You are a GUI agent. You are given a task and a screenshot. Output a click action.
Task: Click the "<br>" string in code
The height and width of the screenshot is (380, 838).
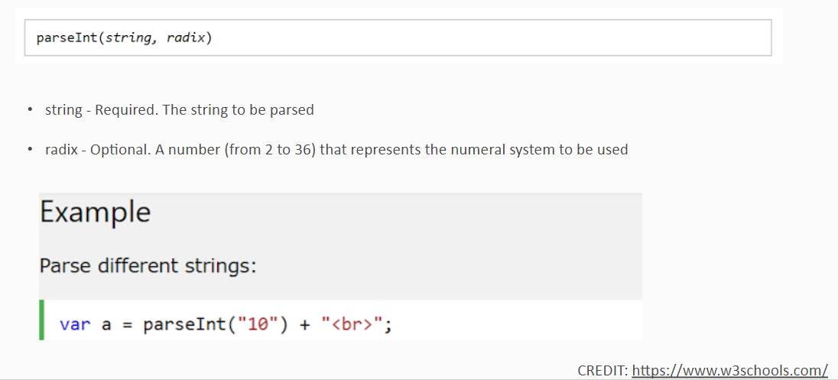pyautogui.click(x=352, y=324)
